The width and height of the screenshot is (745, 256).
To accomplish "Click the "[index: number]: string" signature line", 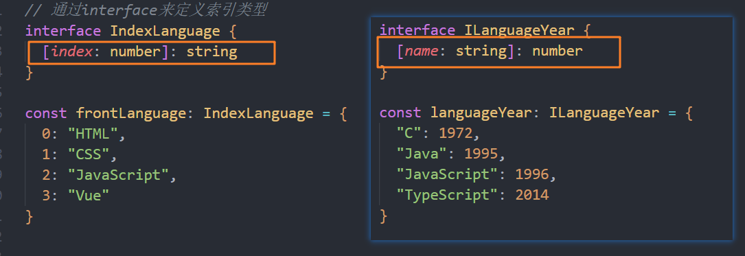I will (x=140, y=51).
